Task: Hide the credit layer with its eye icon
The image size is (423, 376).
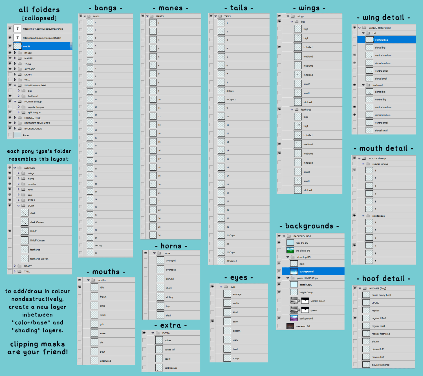Action: (10, 46)
